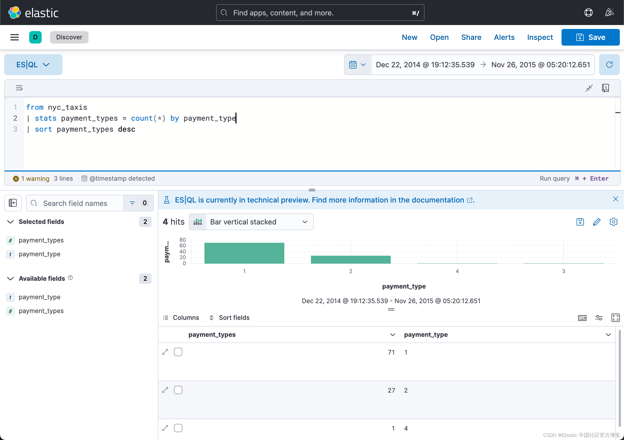Toggle line wrapping in the query editor
624x440 pixels.
click(19, 88)
